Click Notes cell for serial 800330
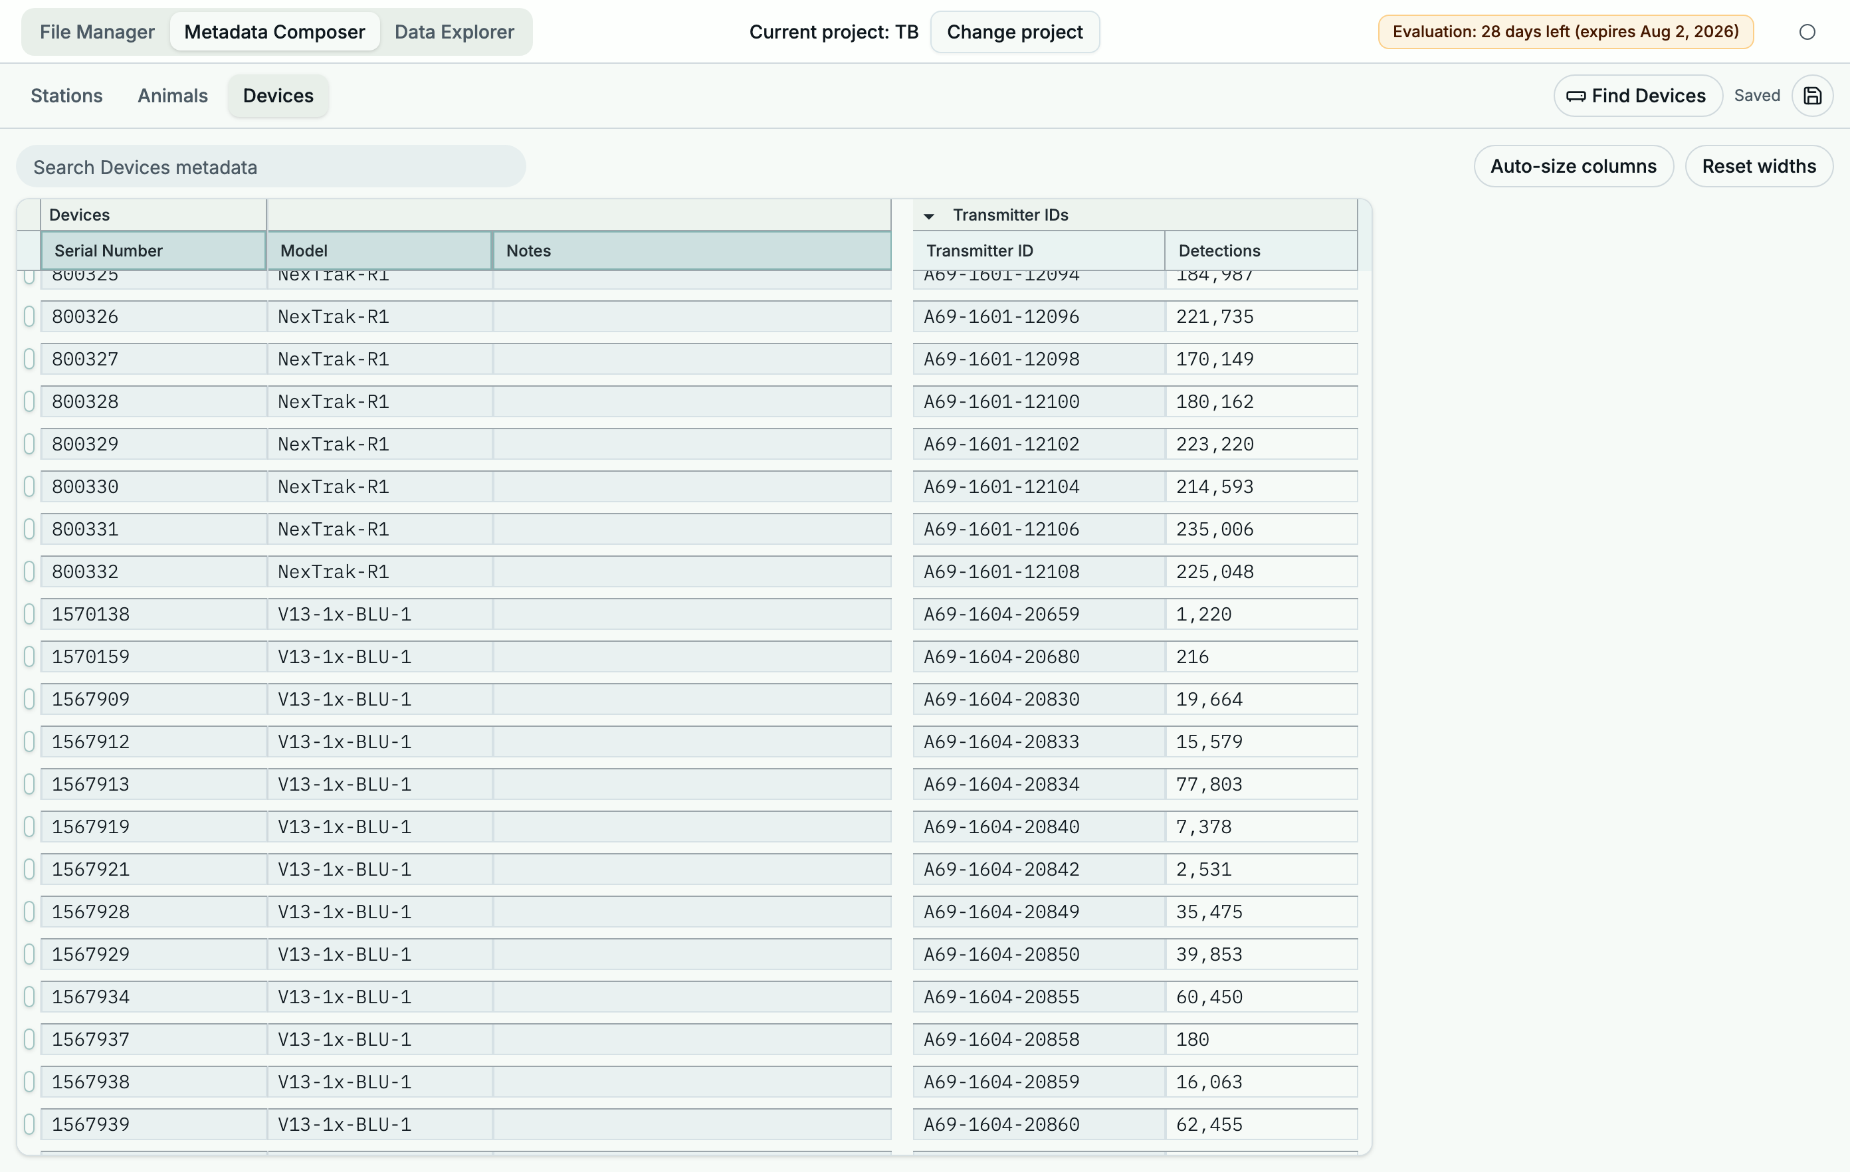 (x=692, y=486)
